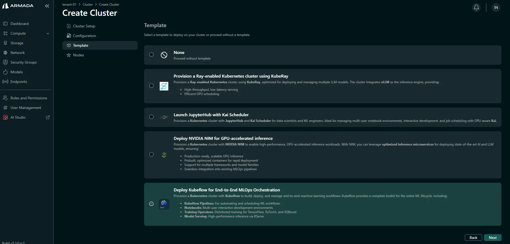
Task: Select the Kubeflow MLOps radio button
Action: tap(151, 204)
